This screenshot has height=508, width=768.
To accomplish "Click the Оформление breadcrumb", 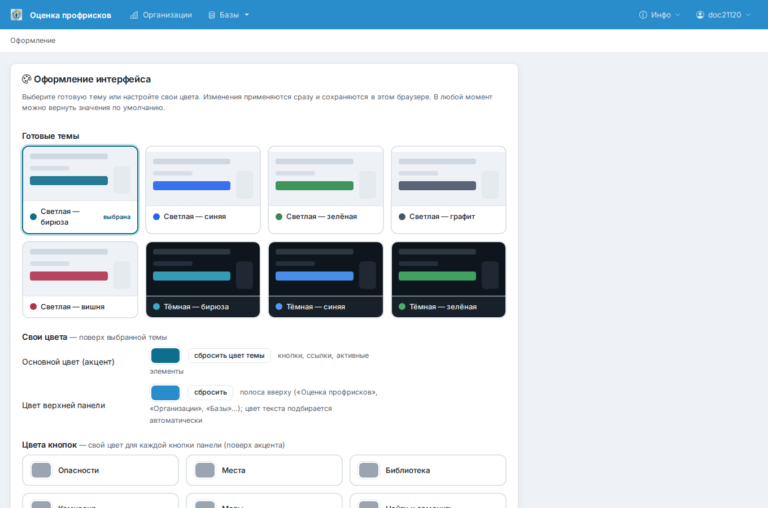I will [33, 41].
